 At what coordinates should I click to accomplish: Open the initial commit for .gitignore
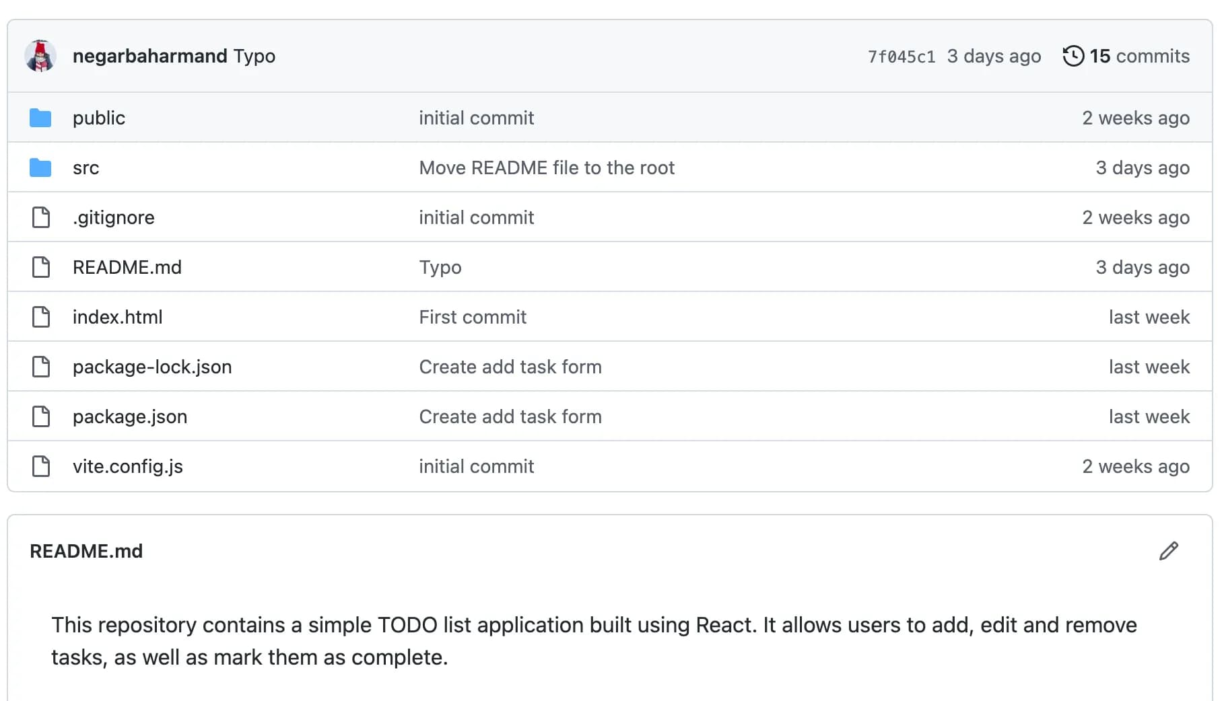tap(476, 217)
